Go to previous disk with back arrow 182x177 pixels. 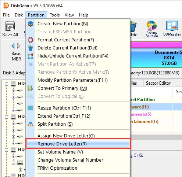[x=13, y=46]
